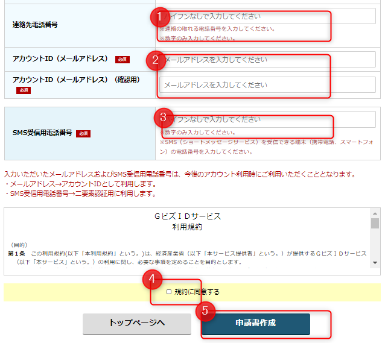Click the メールアドレス confirmation (確認用) input field
The image size is (385, 343).
point(267,85)
